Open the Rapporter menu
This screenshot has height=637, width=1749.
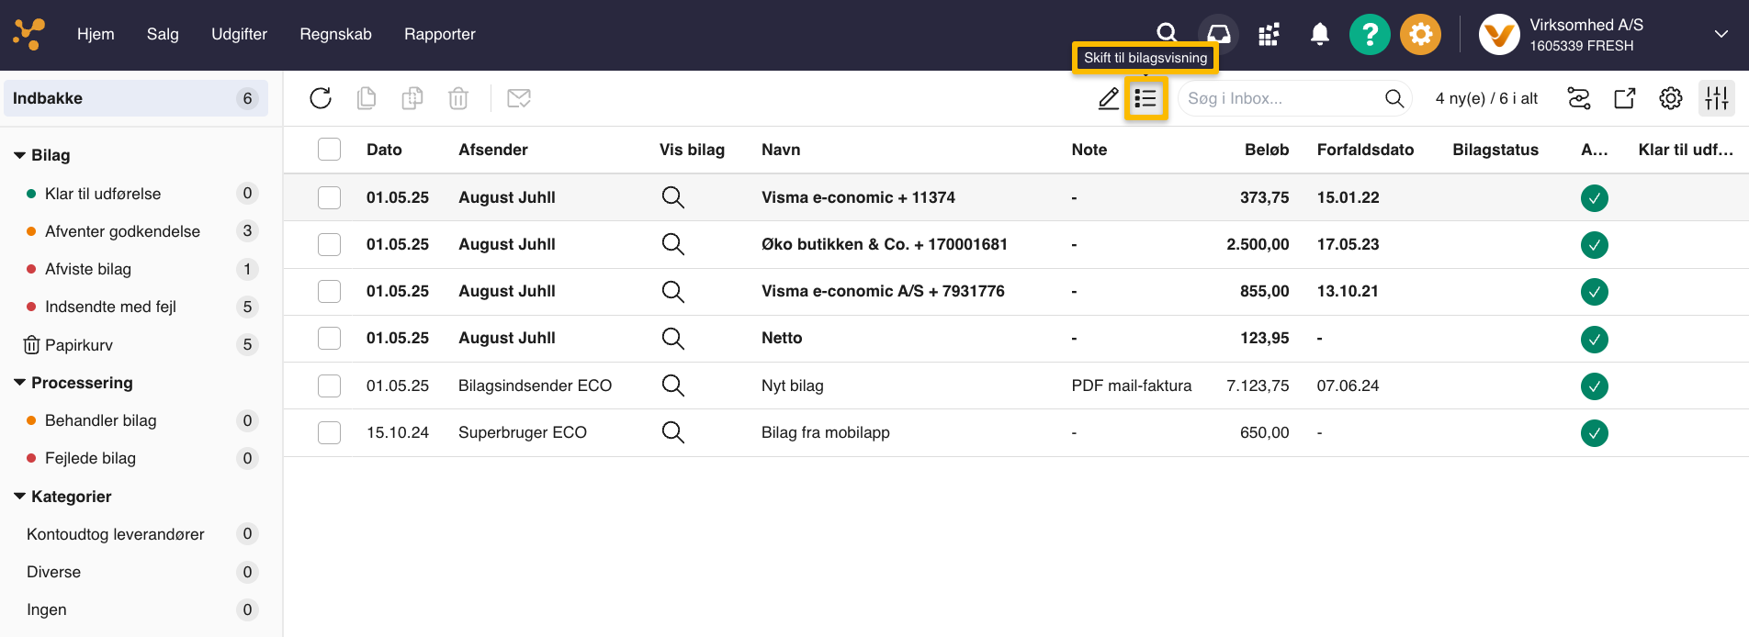(439, 35)
